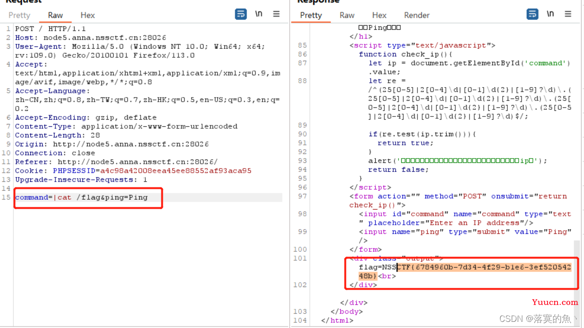Switch Response view to Raw tab
584x328 pixels.
[x=347, y=15]
